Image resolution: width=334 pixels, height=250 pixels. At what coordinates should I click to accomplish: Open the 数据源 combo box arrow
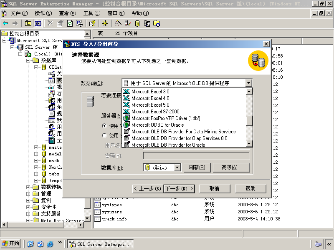(x=248, y=83)
